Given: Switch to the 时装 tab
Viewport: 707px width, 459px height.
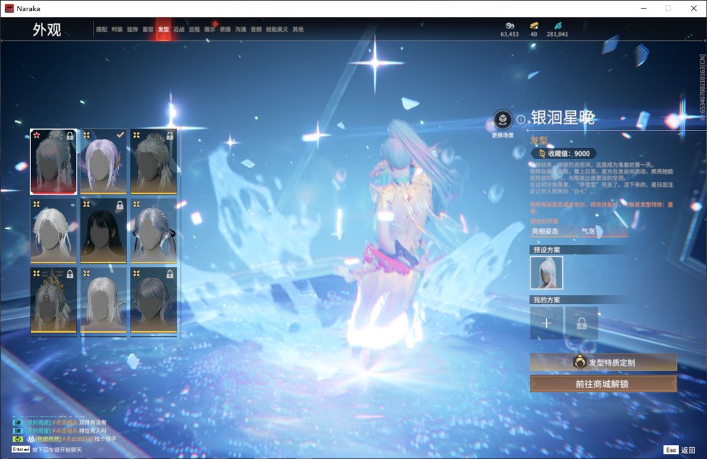Looking at the screenshot, I should coord(117,29).
